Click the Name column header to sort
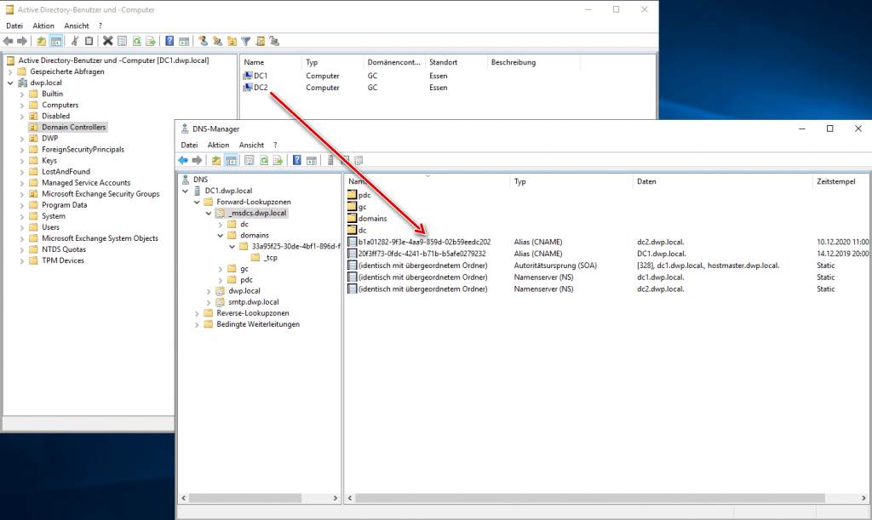872x520 pixels. (358, 181)
